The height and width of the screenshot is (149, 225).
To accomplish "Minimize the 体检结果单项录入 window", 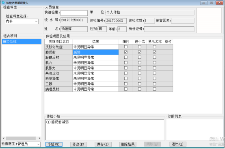I will coord(204,3).
